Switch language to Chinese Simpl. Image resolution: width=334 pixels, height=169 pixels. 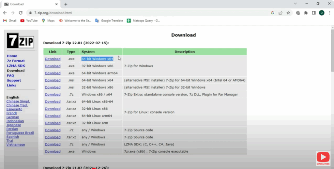(x=18, y=101)
